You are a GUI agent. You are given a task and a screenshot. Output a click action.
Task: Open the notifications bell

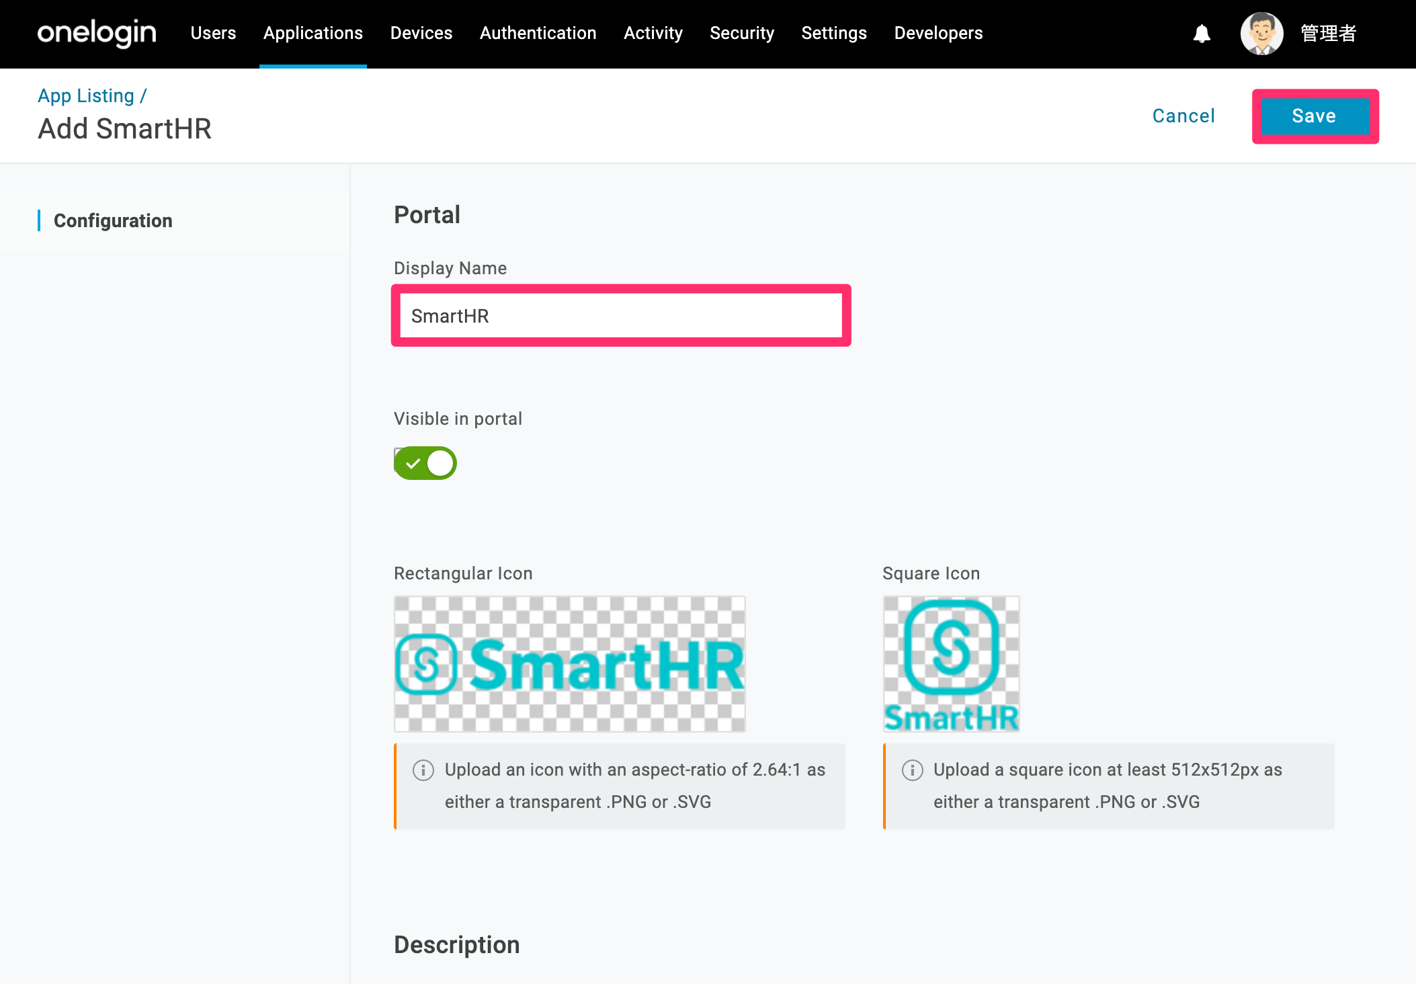[1202, 34]
